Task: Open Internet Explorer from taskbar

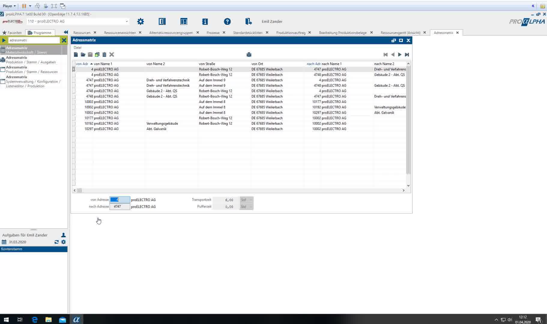Action: click(x=35, y=319)
